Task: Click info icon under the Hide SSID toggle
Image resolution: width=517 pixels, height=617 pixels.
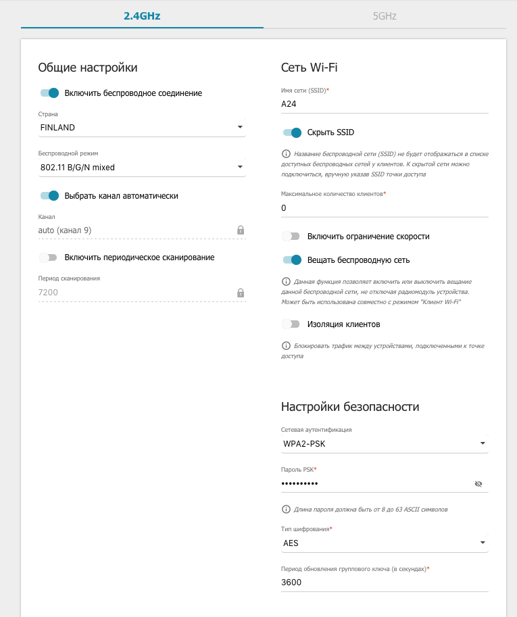Action: [x=285, y=154]
